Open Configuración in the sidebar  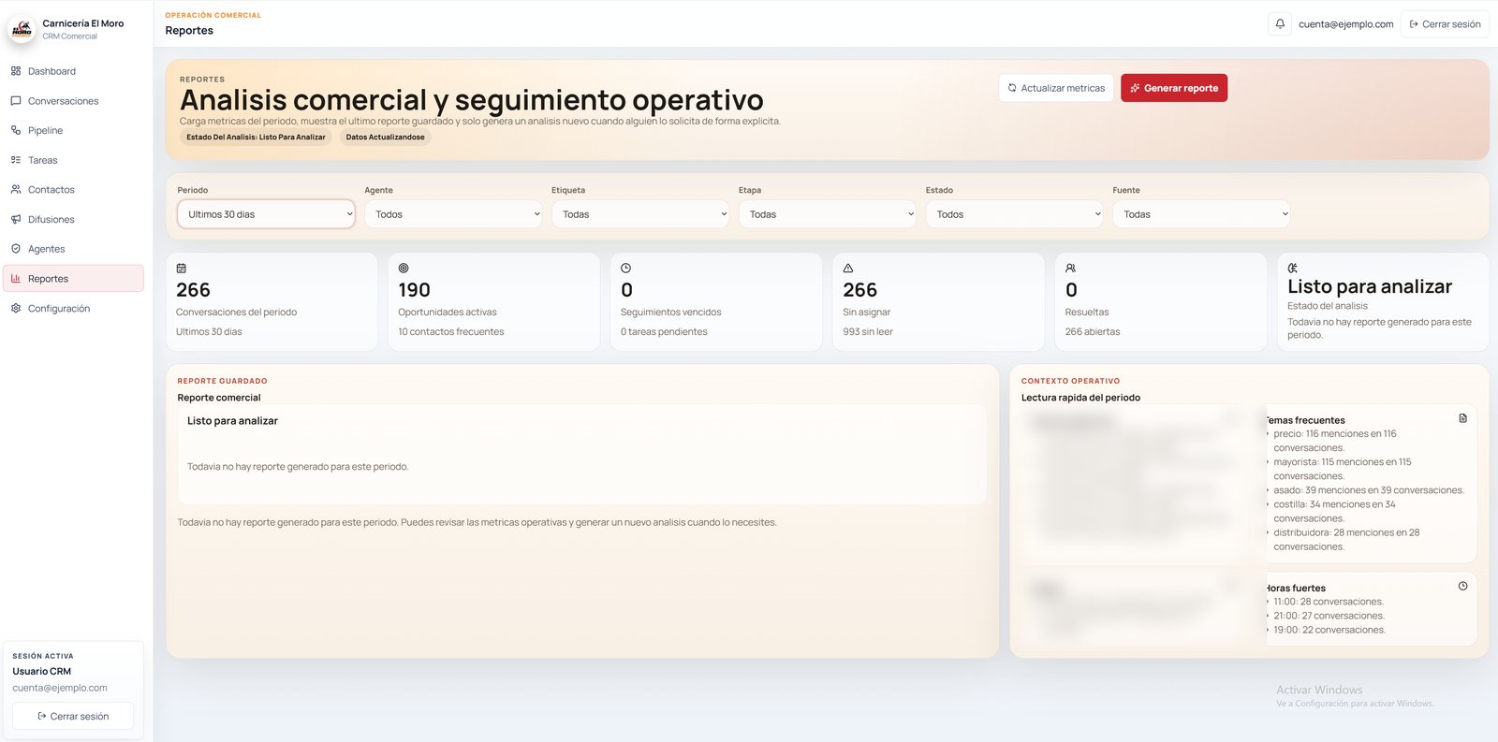pos(73,309)
